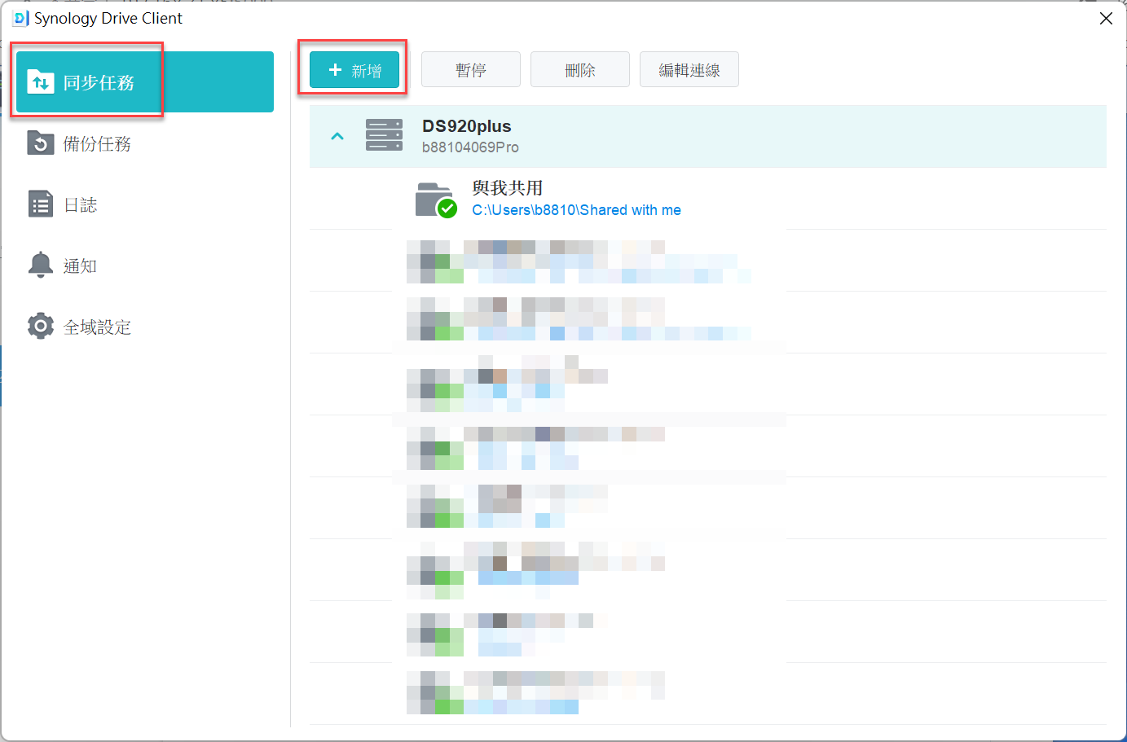The image size is (1127, 742).
Task: Open 全域設定 section
Action: pyautogui.click(x=145, y=327)
